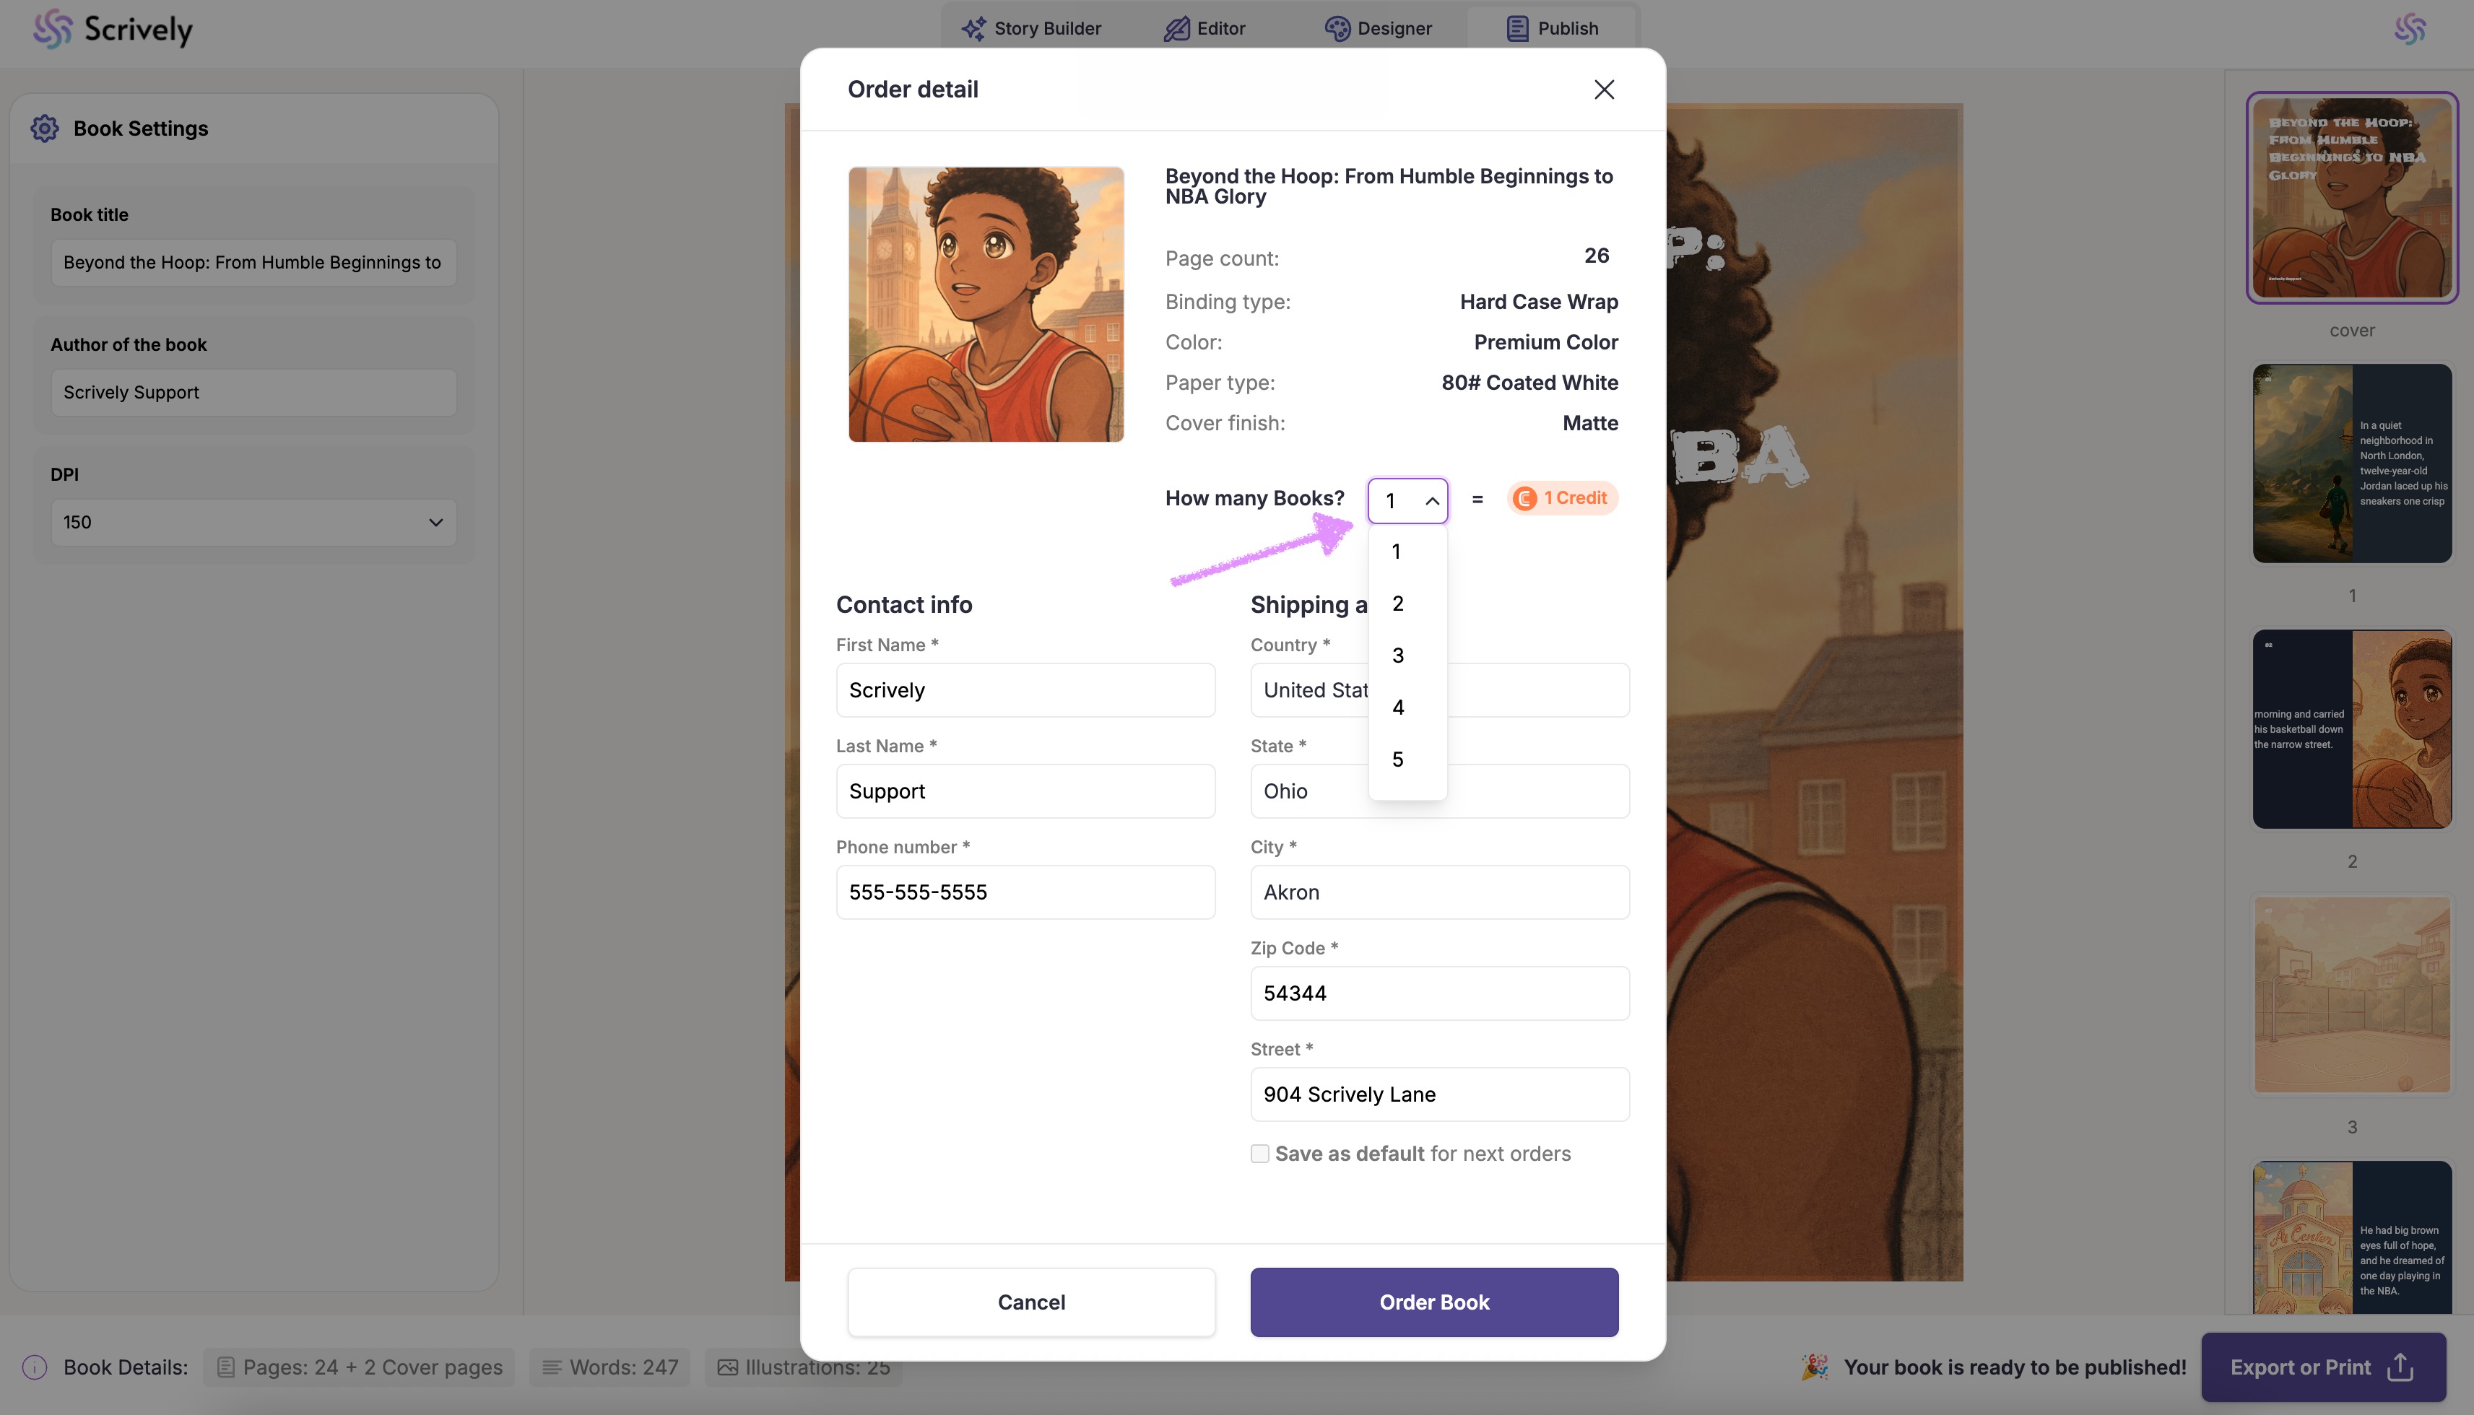Click the party popper celebration icon
Screen dimensions: 2474x1415
(1814, 1367)
